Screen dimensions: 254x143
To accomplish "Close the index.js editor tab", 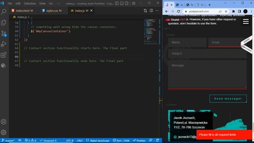I will pos(91,11).
